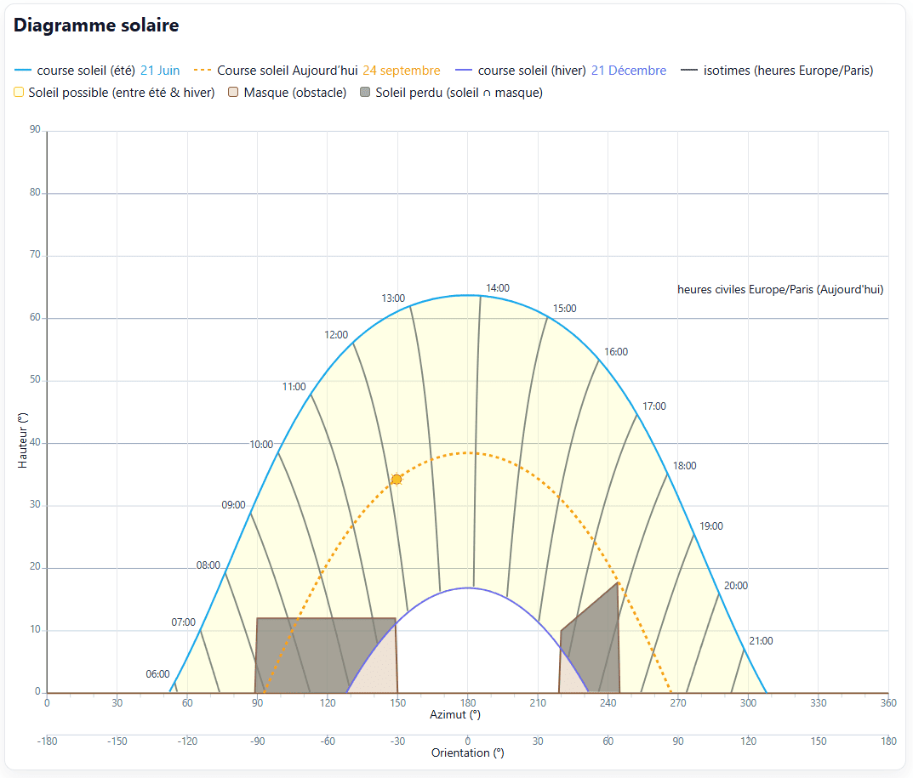Click the orange dashed line legend icon
The image size is (913, 778).
(203, 71)
